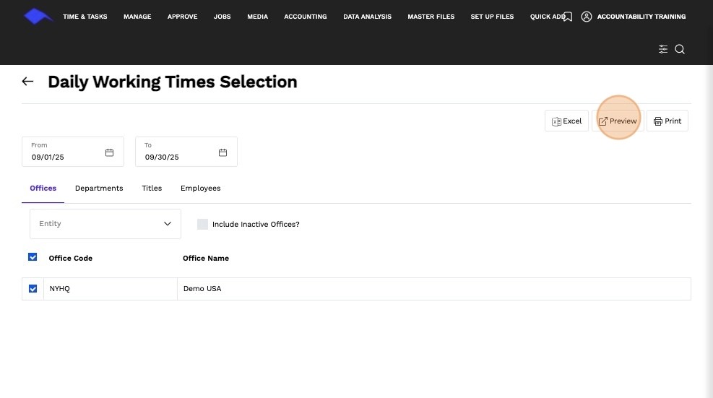This screenshot has width=713, height=398.
Task: Click the user profile avatar icon
Action: pyautogui.click(x=587, y=17)
